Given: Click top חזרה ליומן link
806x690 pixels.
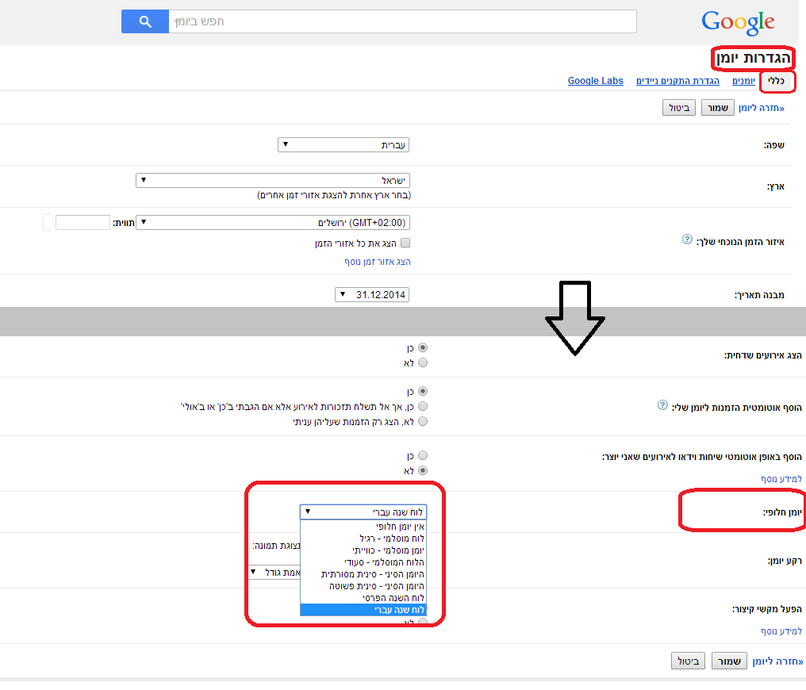Looking at the screenshot, I should (x=762, y=108).
